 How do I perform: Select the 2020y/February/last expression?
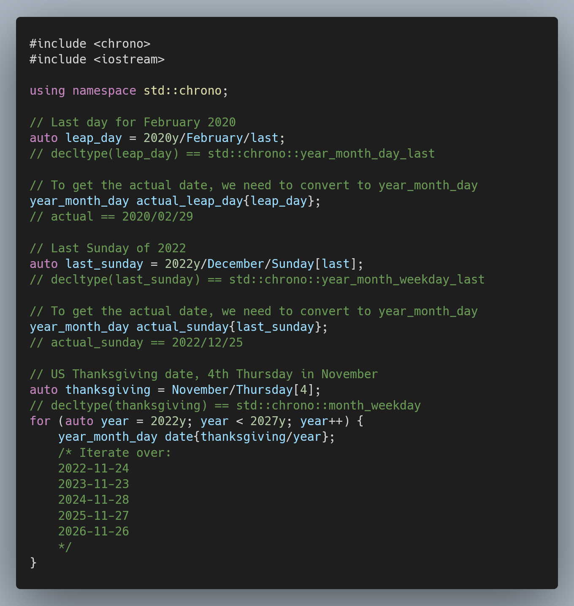212,138
